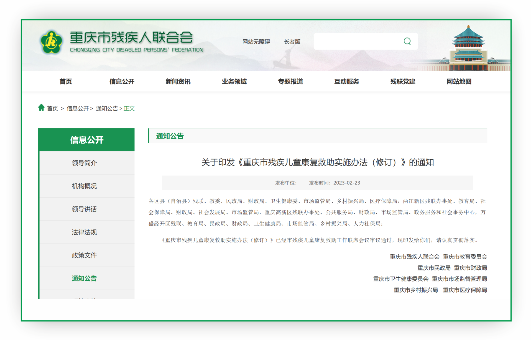Viewport: 531px width, 340px height.
Task: Click the 发布单位 label
Action: [x=286, y=183]
